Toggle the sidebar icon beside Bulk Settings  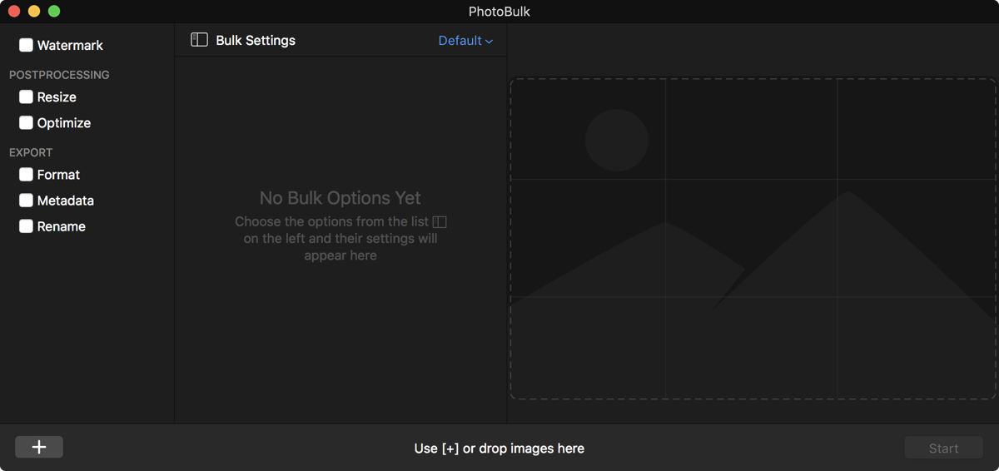click(199, 40)
